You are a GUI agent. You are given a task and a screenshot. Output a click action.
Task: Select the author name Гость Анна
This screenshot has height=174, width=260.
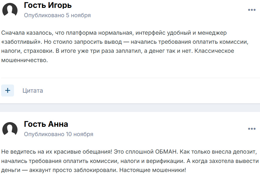coord(46,124)
